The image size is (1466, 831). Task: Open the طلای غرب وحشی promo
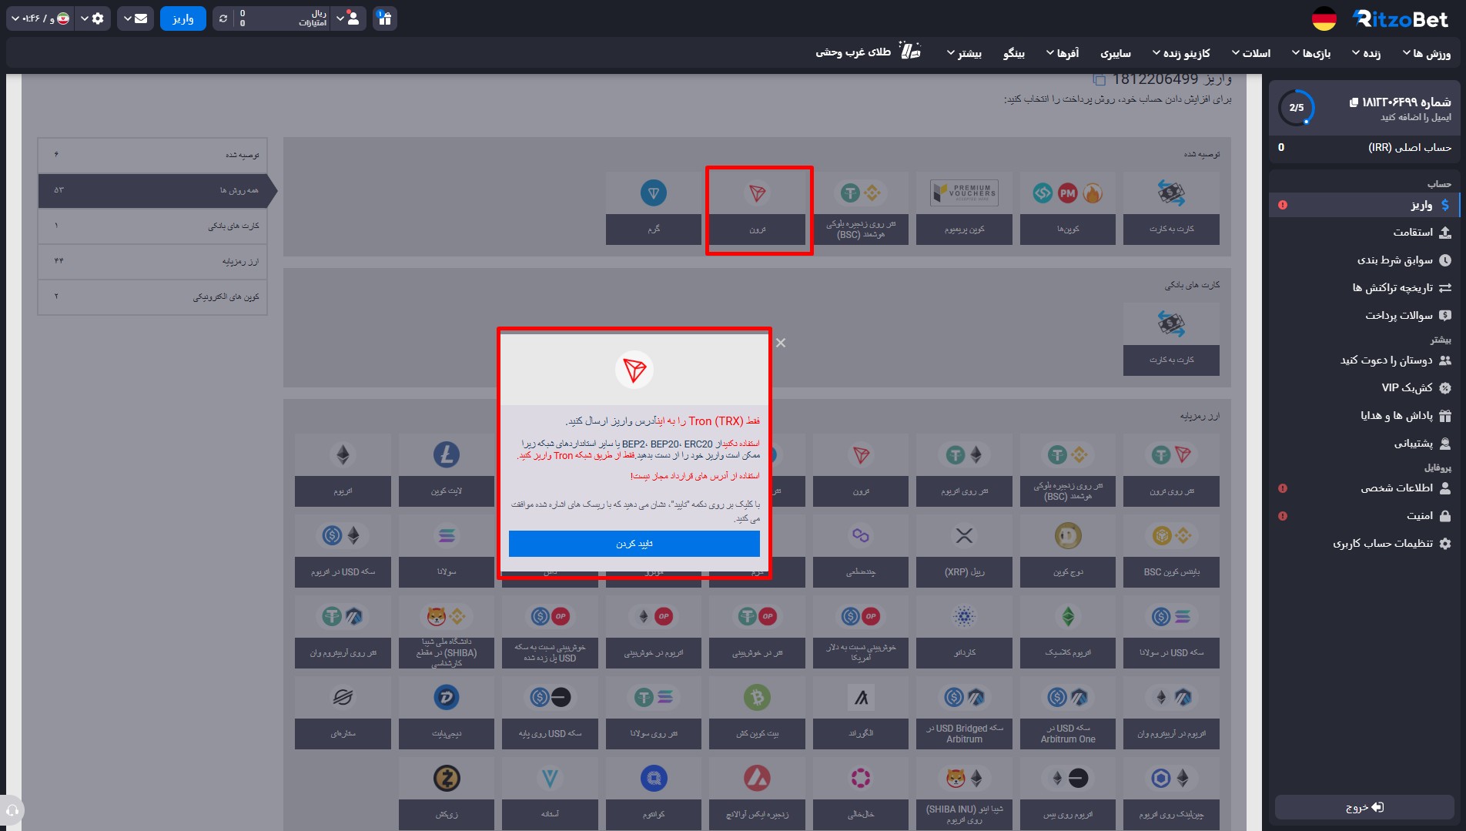(868, 52)
